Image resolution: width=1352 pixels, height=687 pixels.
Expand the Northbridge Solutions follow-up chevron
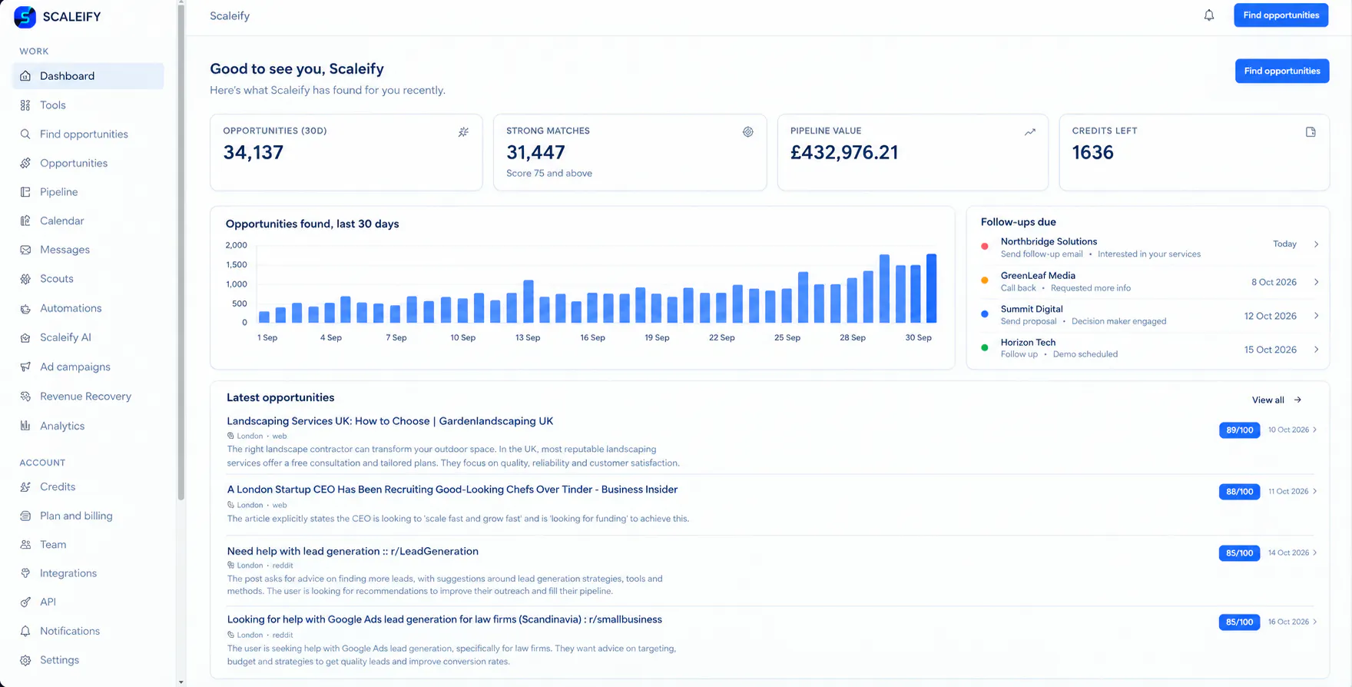(x=1316, y=244)
